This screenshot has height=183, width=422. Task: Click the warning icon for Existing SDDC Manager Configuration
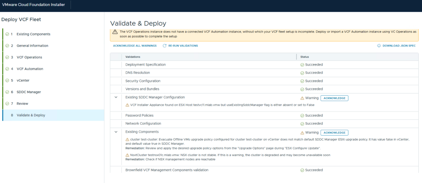[302, 98]
